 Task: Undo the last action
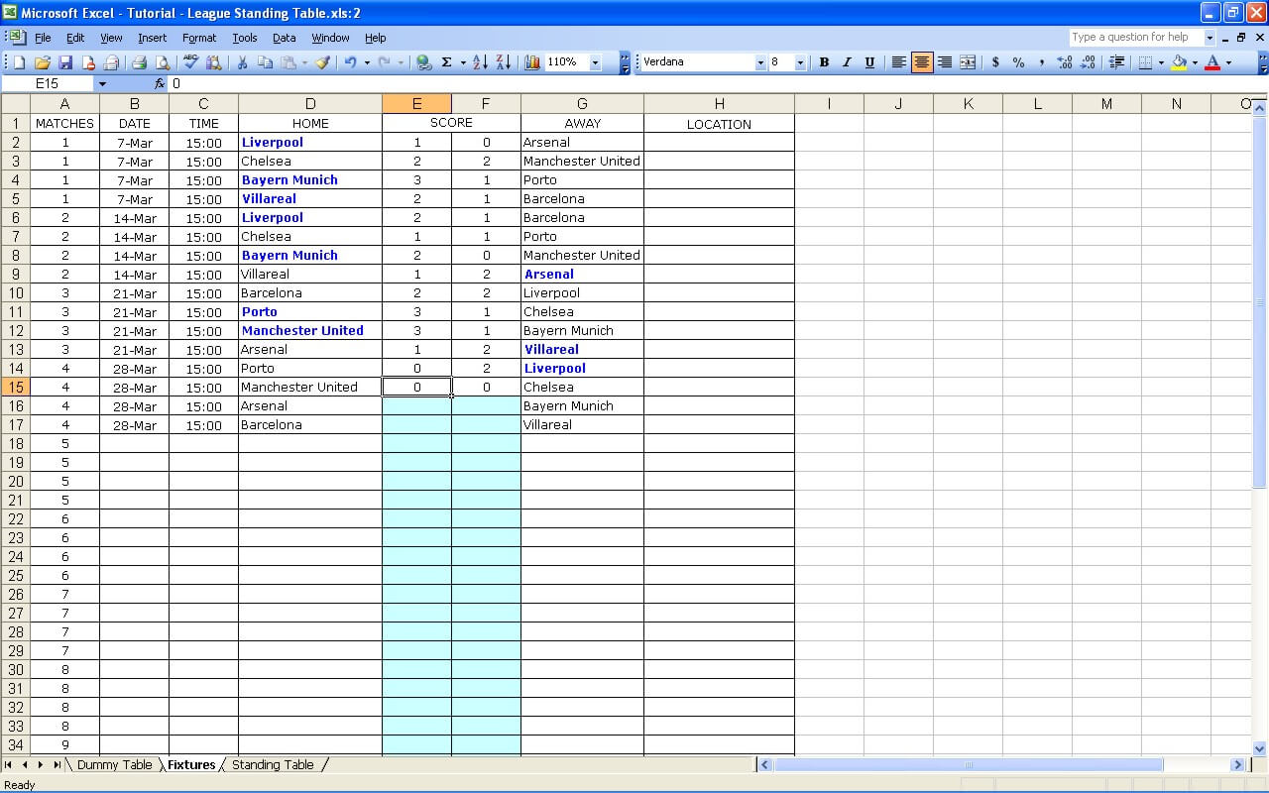[x=350, y=62]
